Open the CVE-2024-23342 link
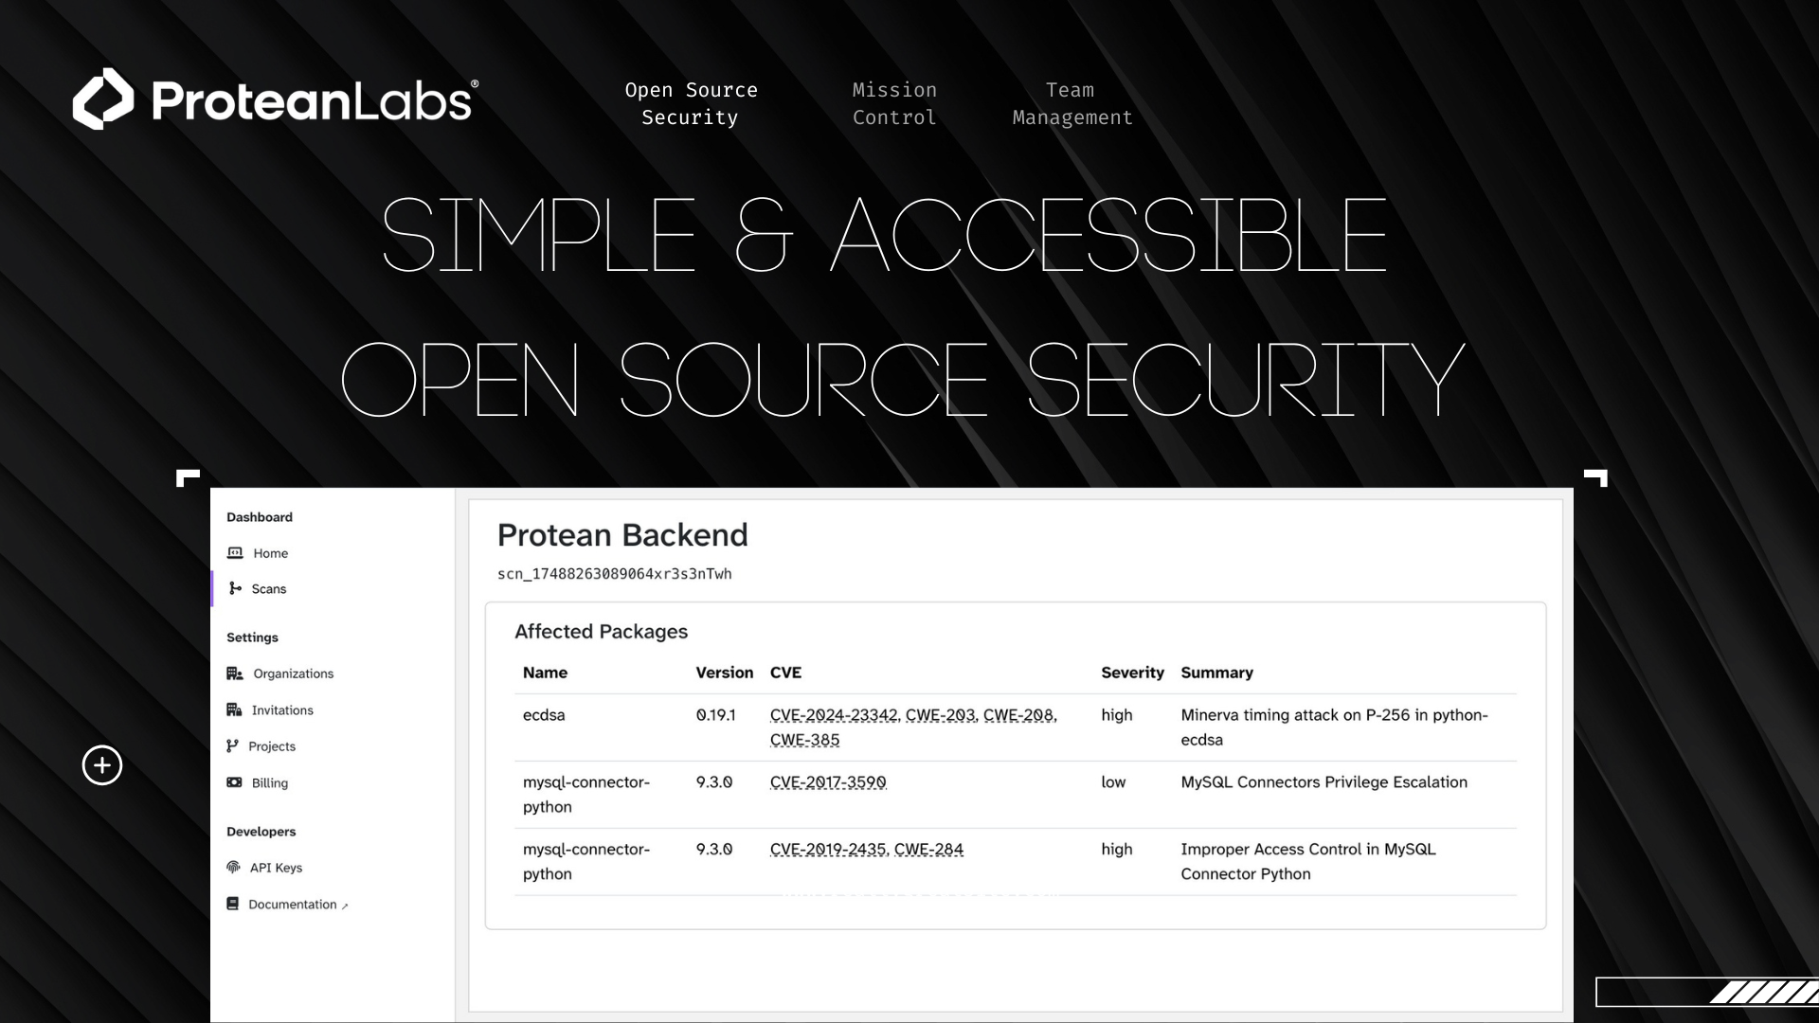Image resolution: width=1819 pixels, height=1023 pixels. (834, 715)
